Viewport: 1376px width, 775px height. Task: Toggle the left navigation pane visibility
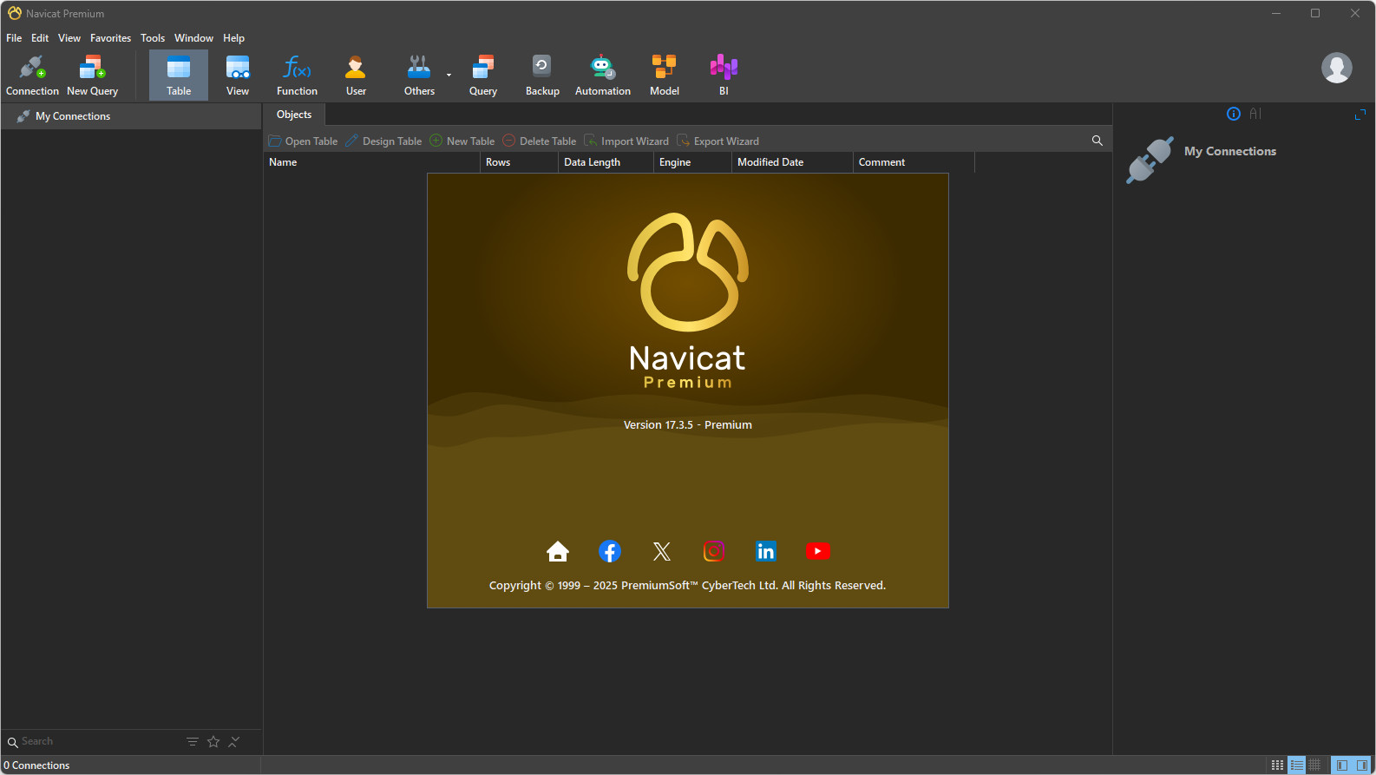[1341, 765]
